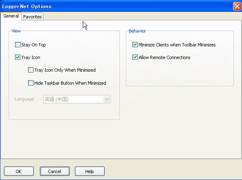
Task: Disable Minimize Clients when Toolbar Minimizes
Action: tap(135, 45)
